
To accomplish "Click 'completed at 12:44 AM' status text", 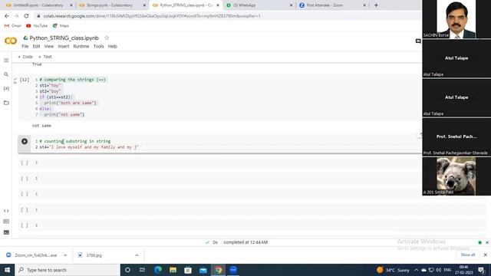I will click(x=245, y=242).
